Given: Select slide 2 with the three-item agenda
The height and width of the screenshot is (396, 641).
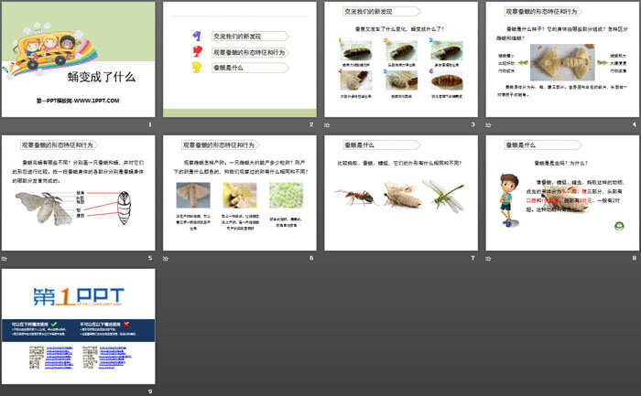Looking at the screenshot, I should click(240, 59).
